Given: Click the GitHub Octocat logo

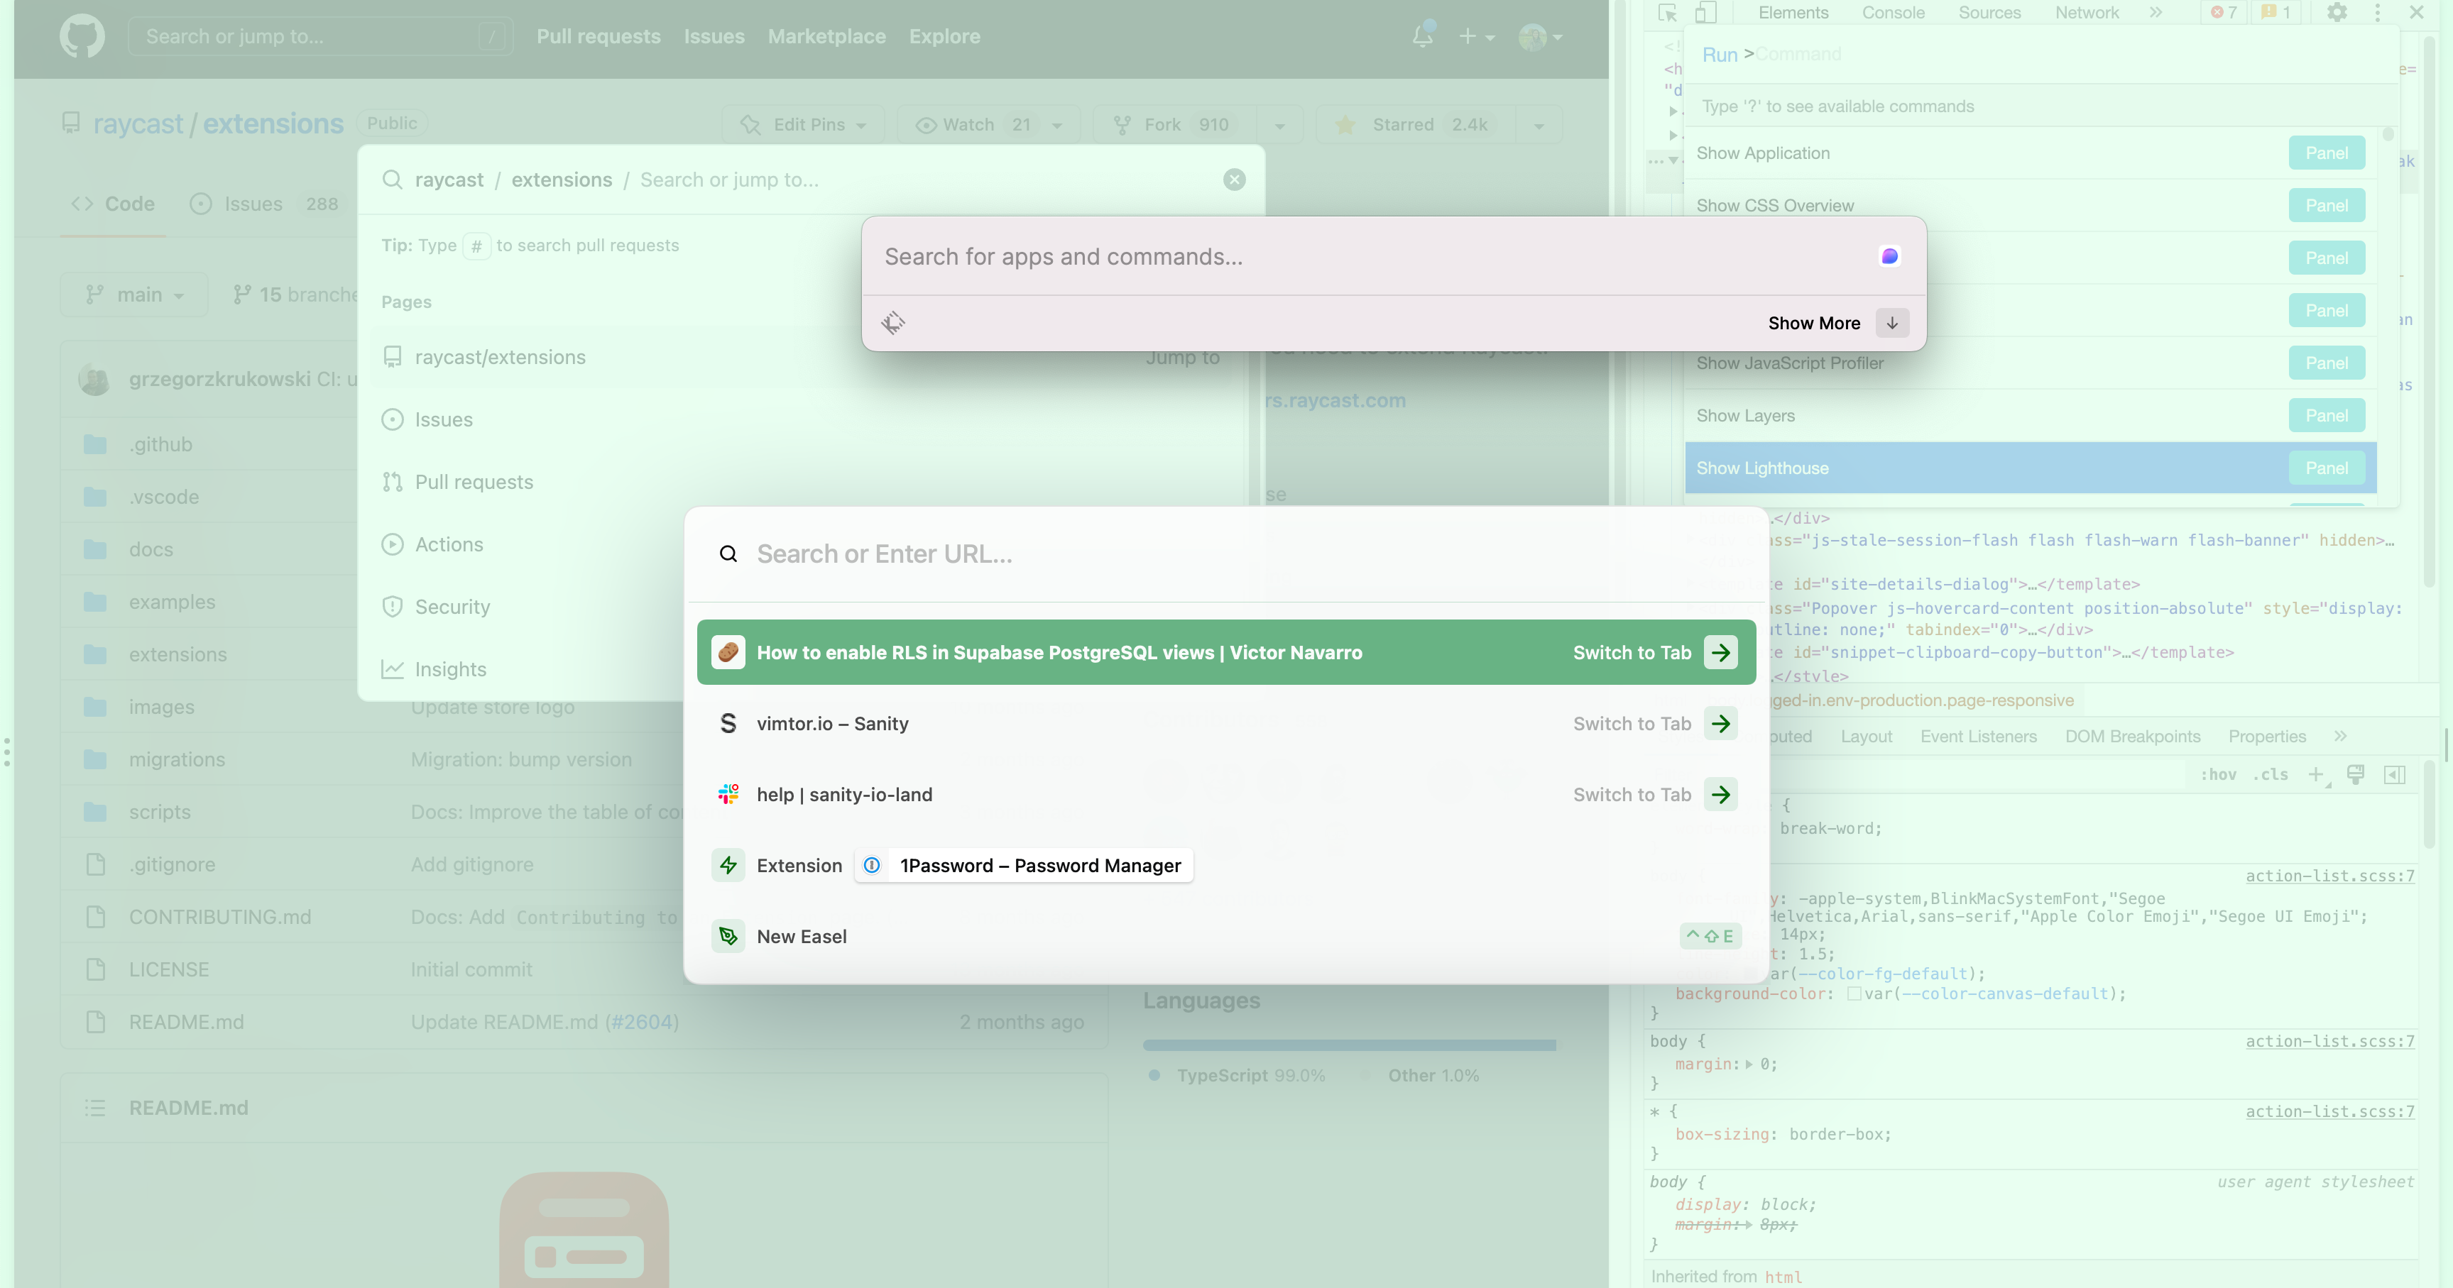Looking at the screenshot, I should click(x=82, y=36).
